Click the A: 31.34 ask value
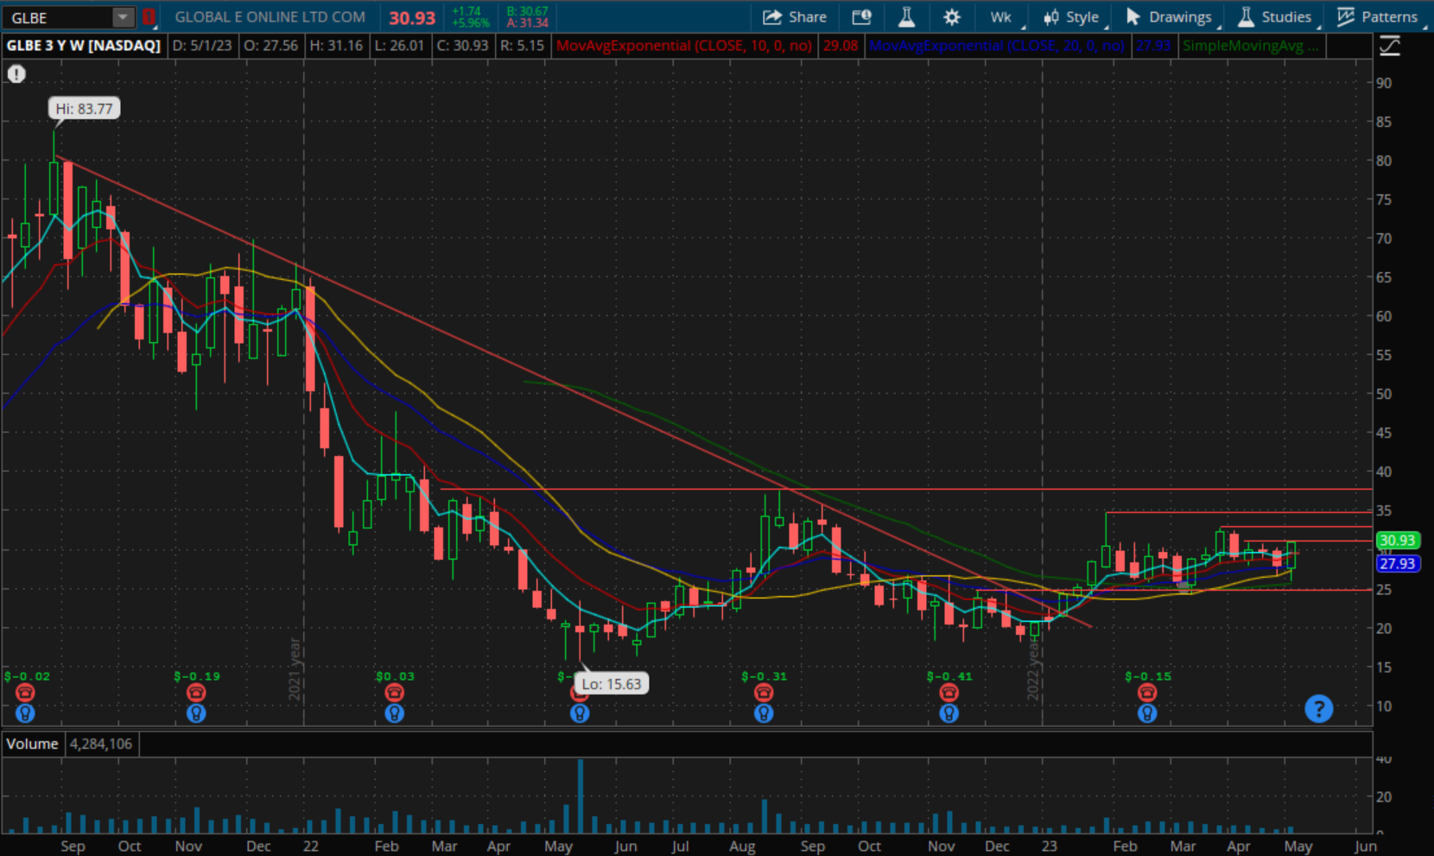 coord(527,23)
